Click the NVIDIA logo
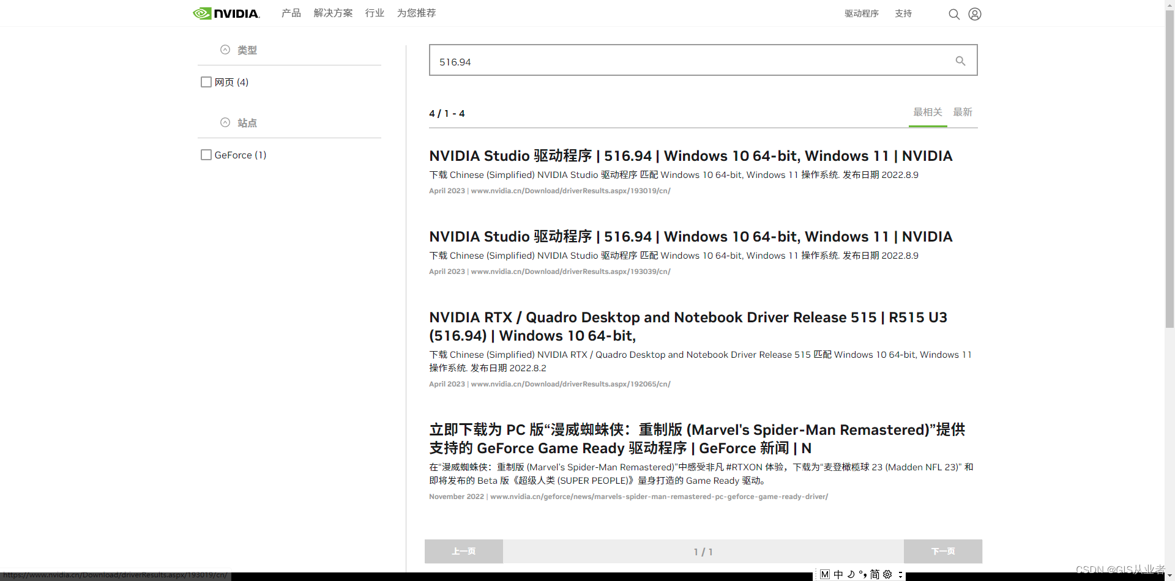This screenshot has width=1175, height=581. tap(226, 13)
